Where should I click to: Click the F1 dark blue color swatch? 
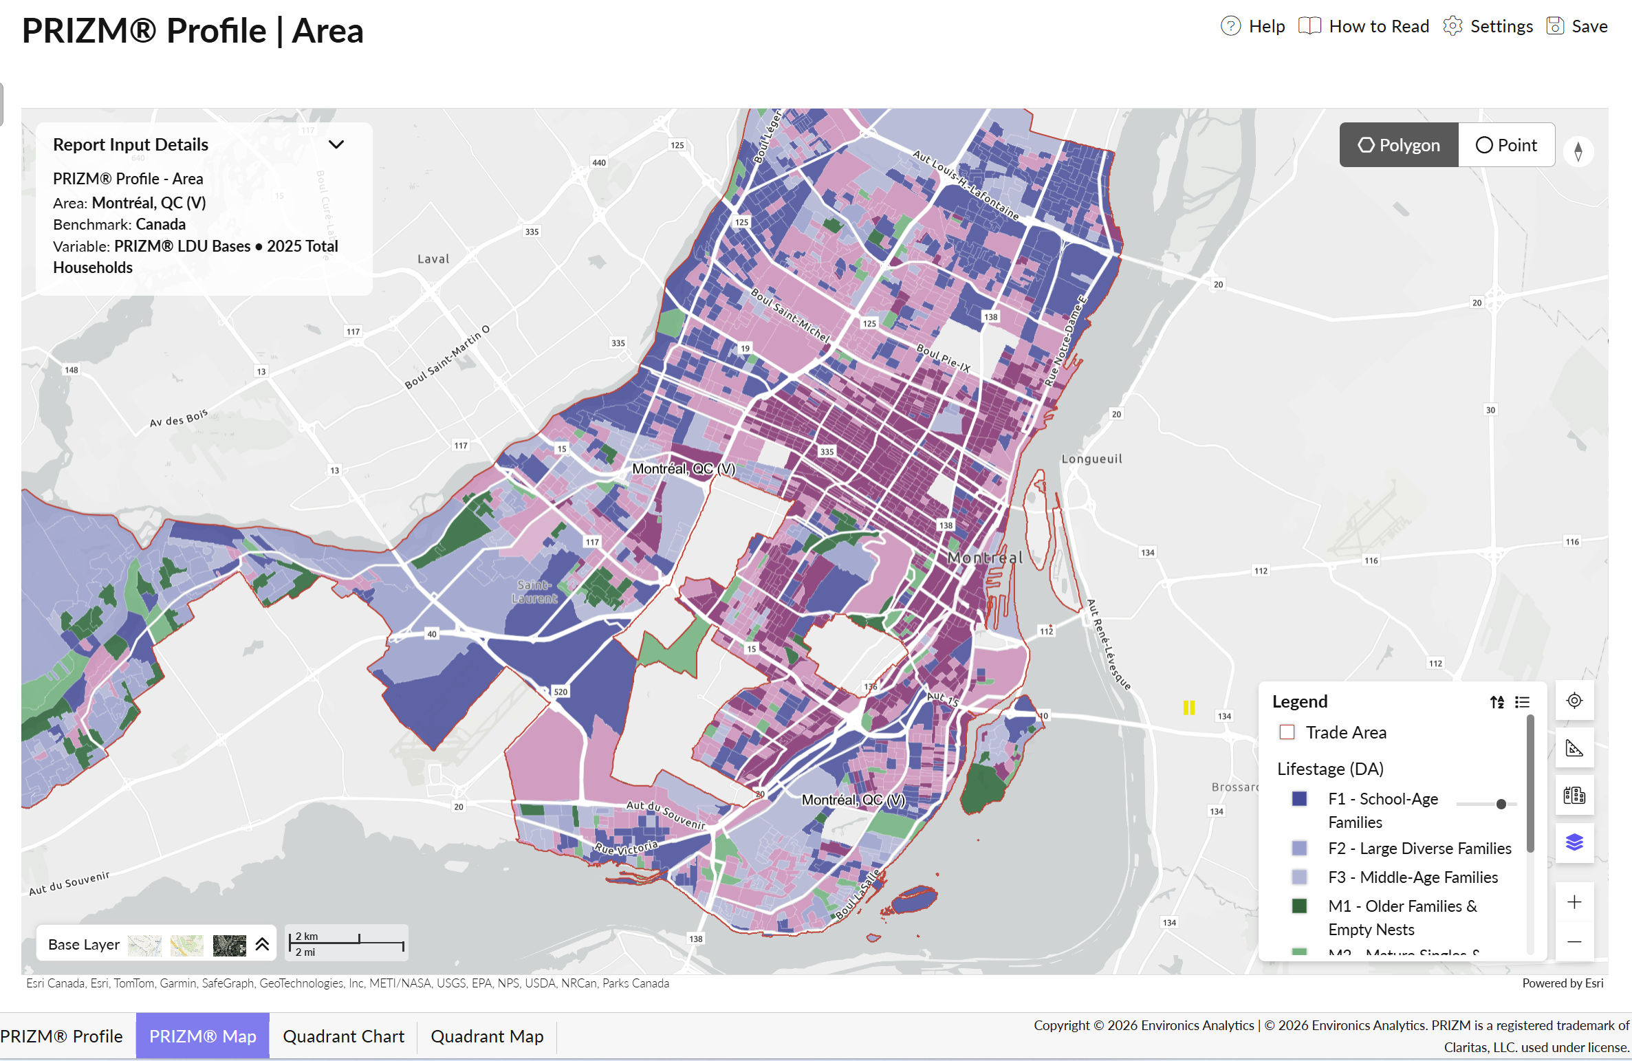(x=1299, y=799)
